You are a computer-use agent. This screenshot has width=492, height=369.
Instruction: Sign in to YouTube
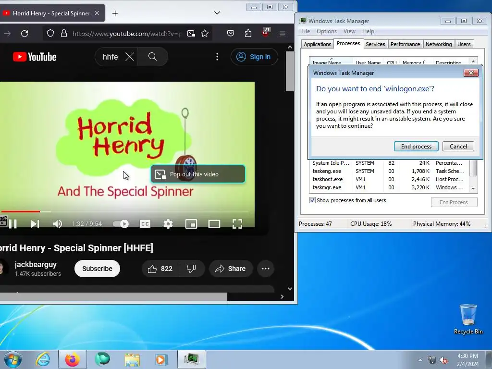[254, 57]
